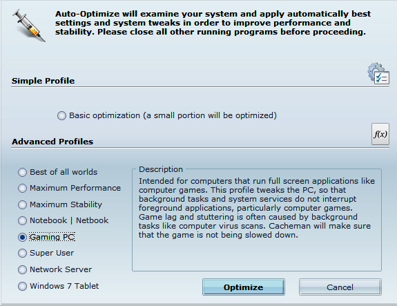The image size is (397, 306).
Task: Click the Advanced Profiles section heading
Action: coord(52,142)
